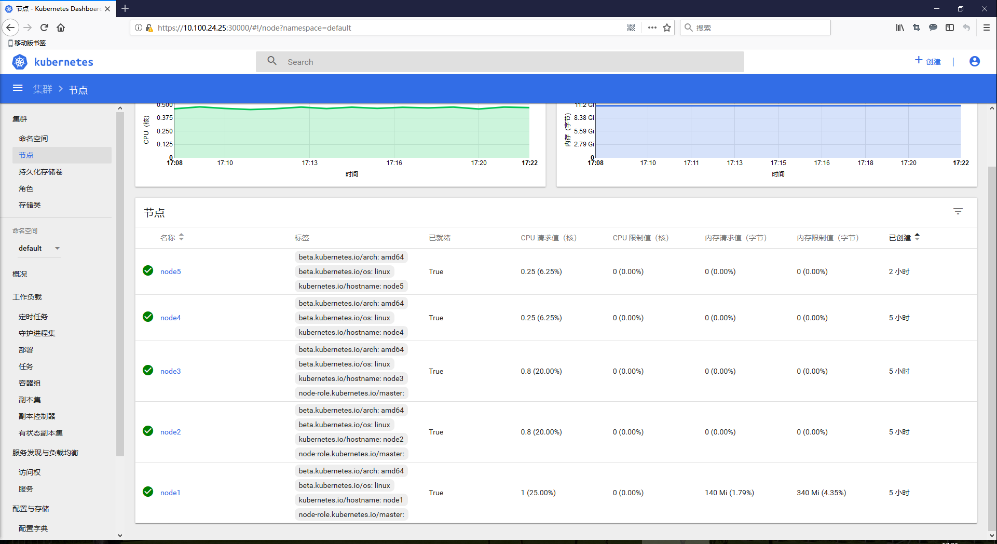The height and width of the screenshot is (544, 997).
Task: Open the user account icon
Action: [974, 62]
